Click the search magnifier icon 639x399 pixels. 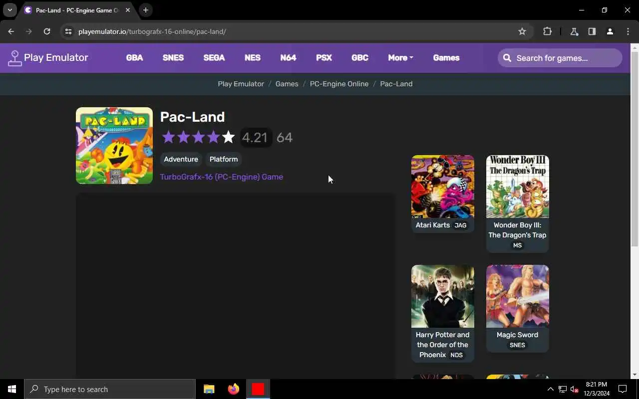507,58
